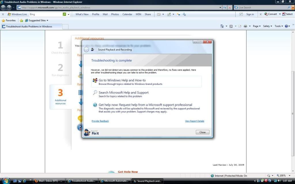Click the Windows Start orb
Image resolution: width=295 pixels, height=184 pixels.
pos(6,181)
